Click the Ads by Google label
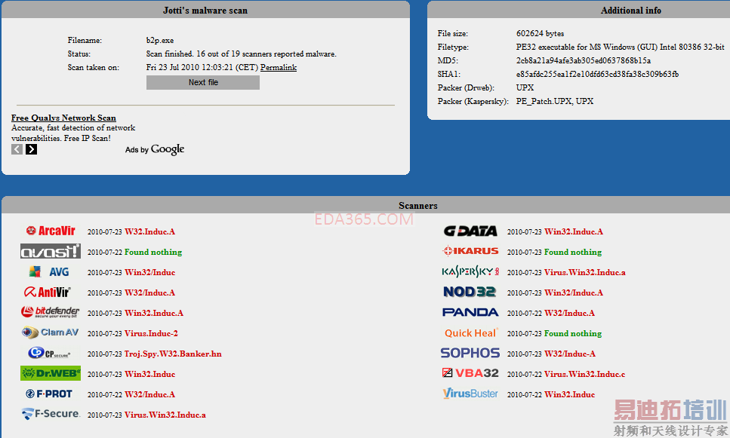Screen dimensions: 730x438 pyautogui.click(x=155, y=149)
